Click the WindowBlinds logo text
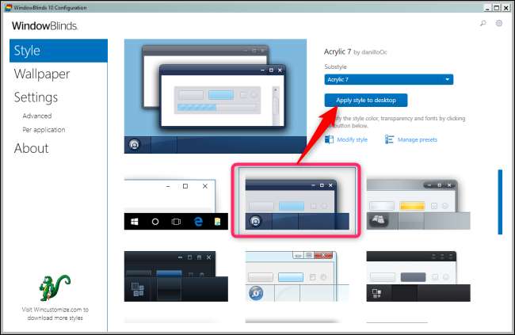The height and width of the screenshot is (335, 515). click(44, 25)
